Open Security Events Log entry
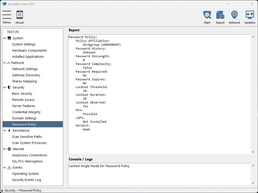Image resolution: width=258 pixels, height=193 pixels. click(x=27, y=180)
